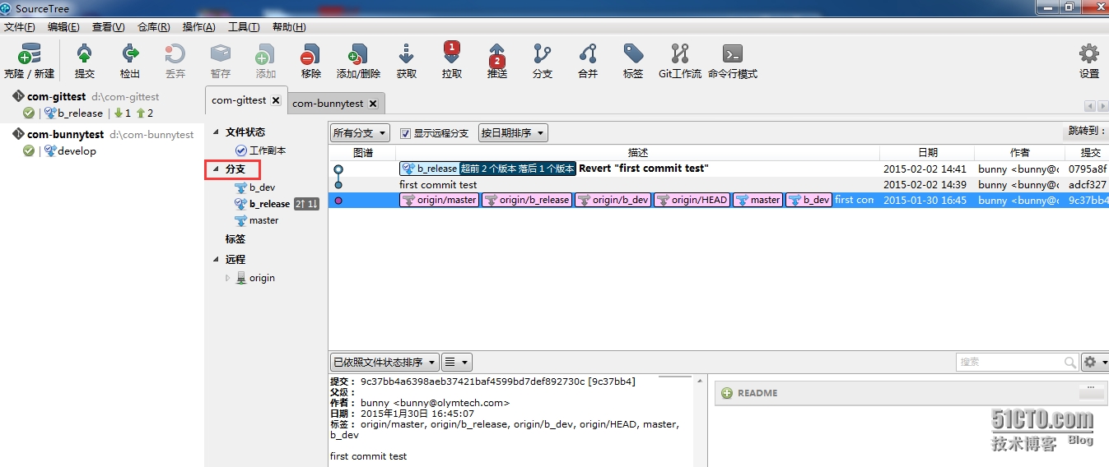Open the View (查看) menu
The height and width of the screenshot is (467, 1109).
109,27
